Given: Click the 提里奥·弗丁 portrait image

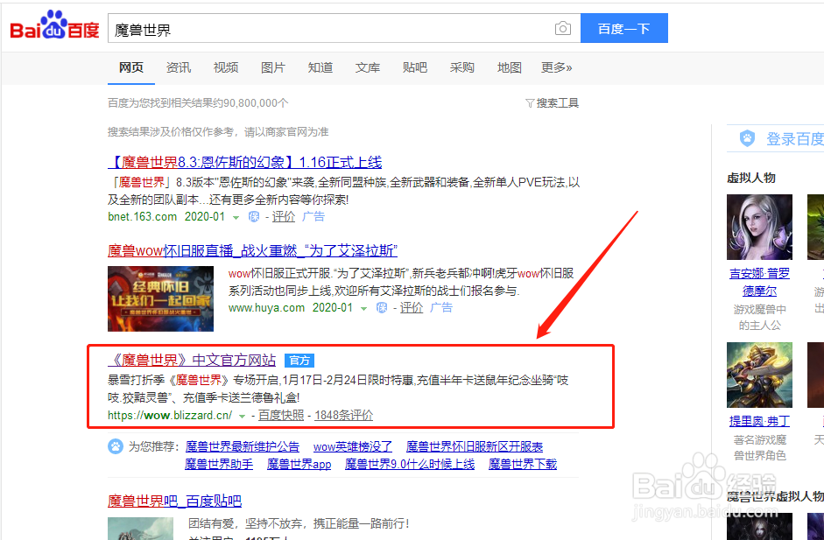Looking at the screenshot, I should tap(759, 375).
